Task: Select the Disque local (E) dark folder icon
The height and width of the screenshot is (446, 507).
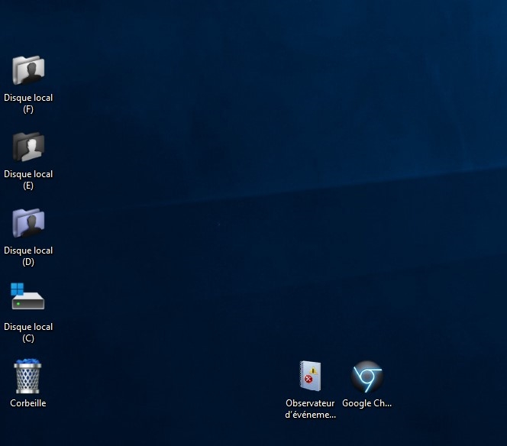Action: pyautogui.click(x=28, y=147)
